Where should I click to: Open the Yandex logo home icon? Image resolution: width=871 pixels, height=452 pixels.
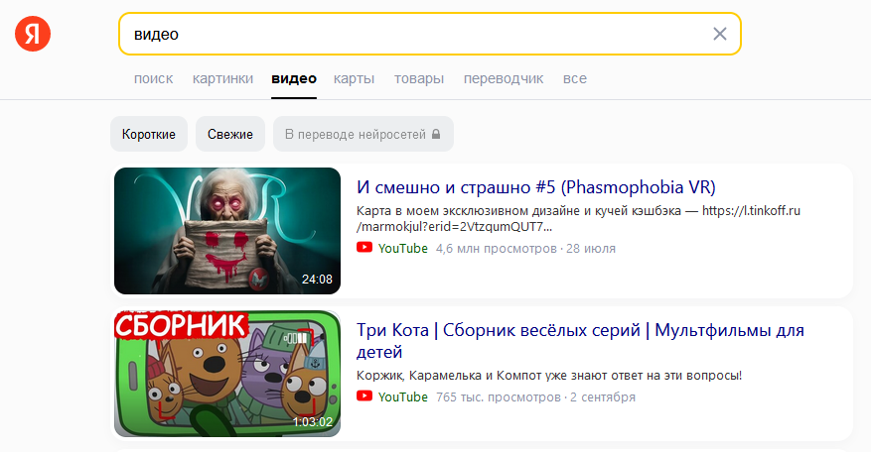coord(33,34)
